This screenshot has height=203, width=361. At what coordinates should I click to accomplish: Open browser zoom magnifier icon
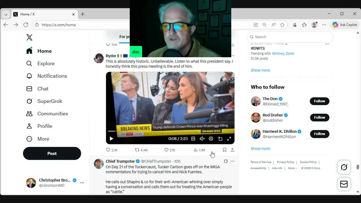tap(265, 25)
